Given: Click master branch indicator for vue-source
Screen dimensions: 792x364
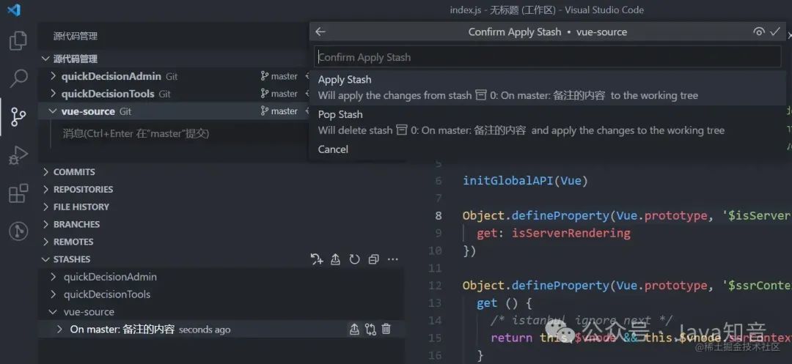Looking at the screenshot, I should pyautogui.click(x=279, y=111).
